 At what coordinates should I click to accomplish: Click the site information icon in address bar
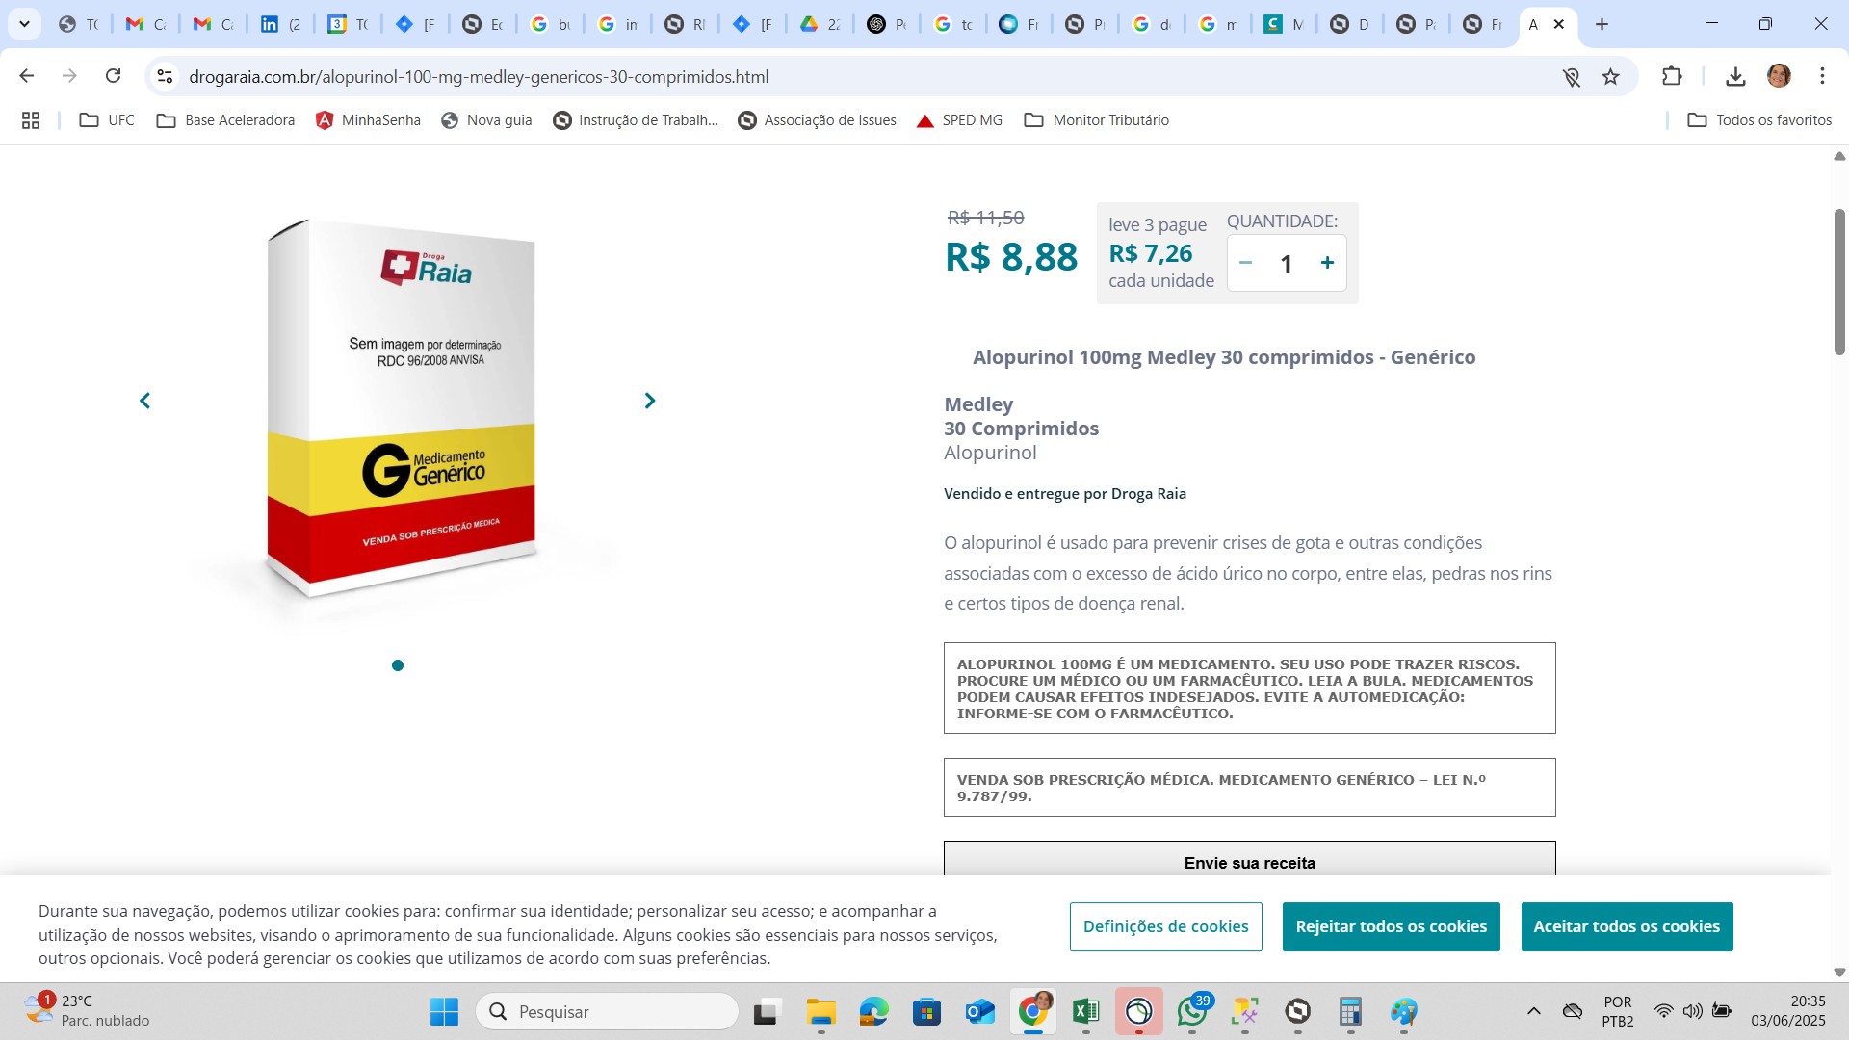(165, 76)
